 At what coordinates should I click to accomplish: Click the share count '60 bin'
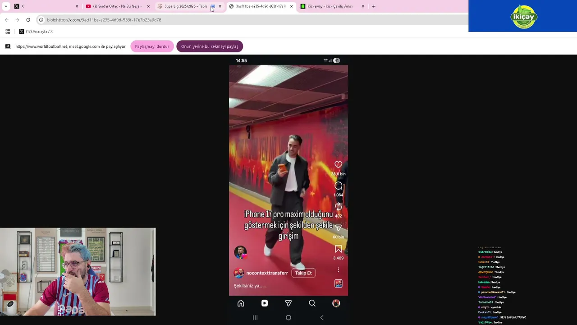coord(338,237)
